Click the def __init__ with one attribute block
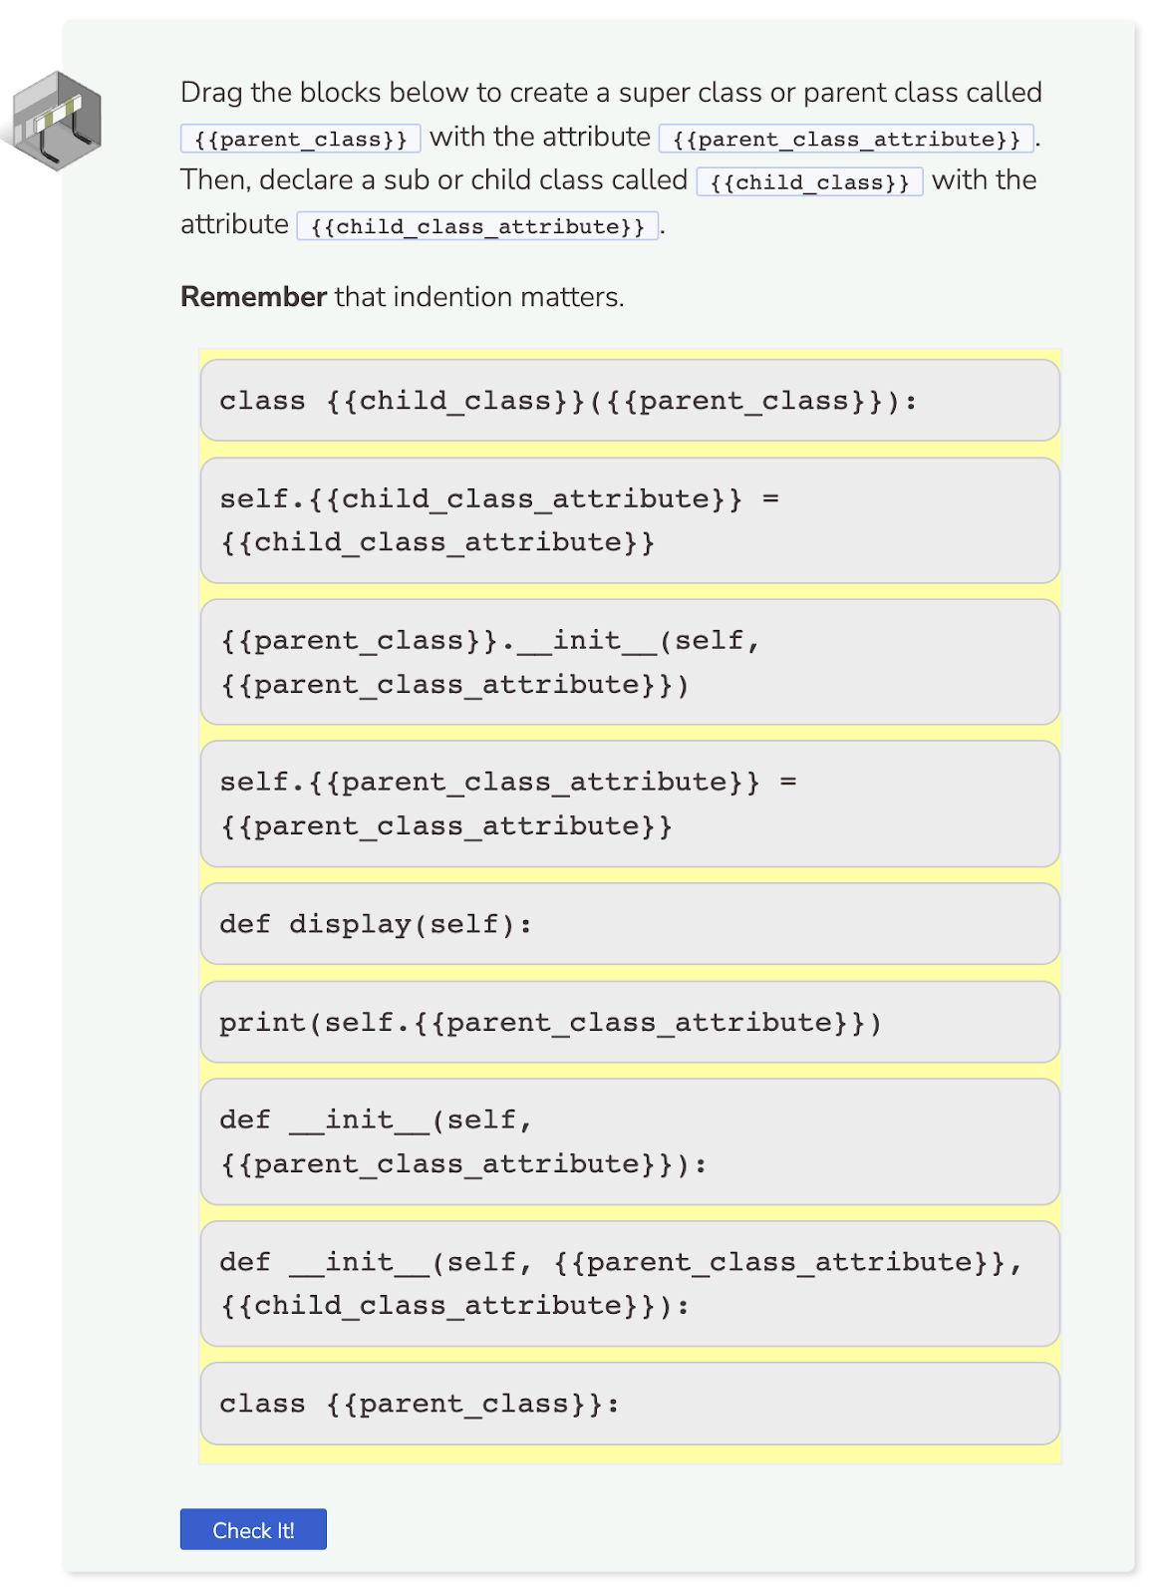Image resolution: width=1158 pixels, height=1595 pixels. click(x=631, y=1140)
